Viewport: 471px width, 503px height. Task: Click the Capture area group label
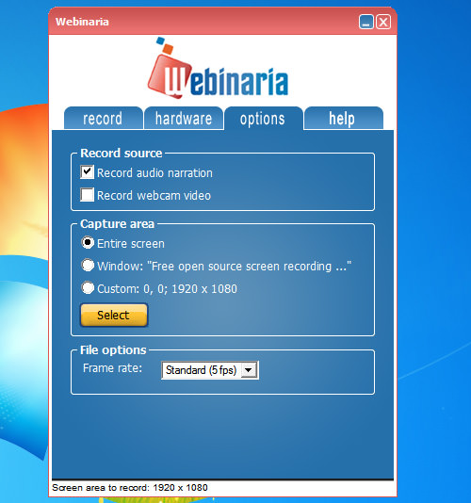(118, 224)
